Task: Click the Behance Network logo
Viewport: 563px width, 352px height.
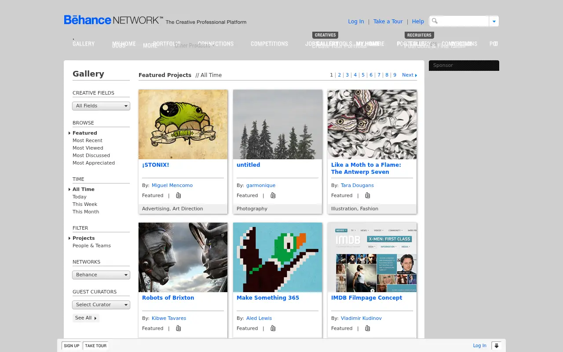Action: pos(113,20)
